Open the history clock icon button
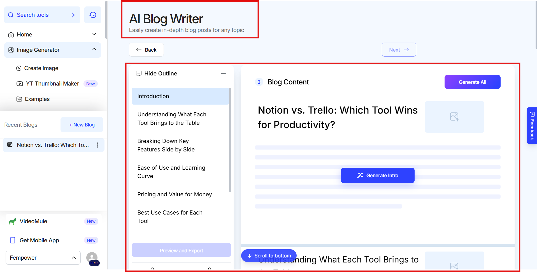The image size is (537, 272). tap(93, 15)
